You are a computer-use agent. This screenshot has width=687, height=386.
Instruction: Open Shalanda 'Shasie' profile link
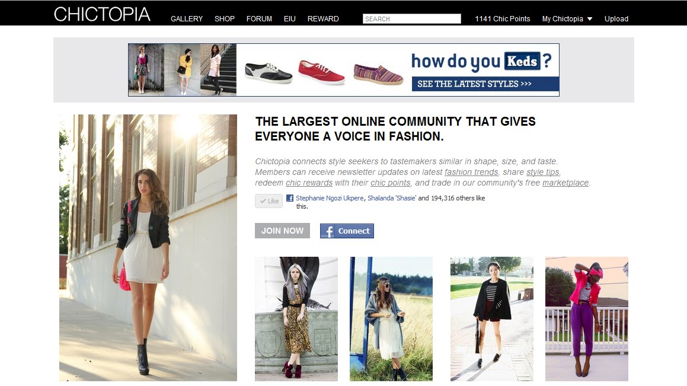392,198
